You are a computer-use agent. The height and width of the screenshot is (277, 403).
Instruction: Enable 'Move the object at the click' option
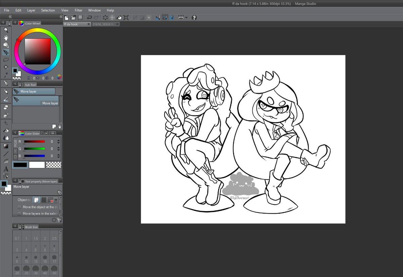click(x=19, y=207)
